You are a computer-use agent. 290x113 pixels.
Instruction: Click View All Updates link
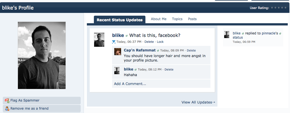click(x=198, y=102)
